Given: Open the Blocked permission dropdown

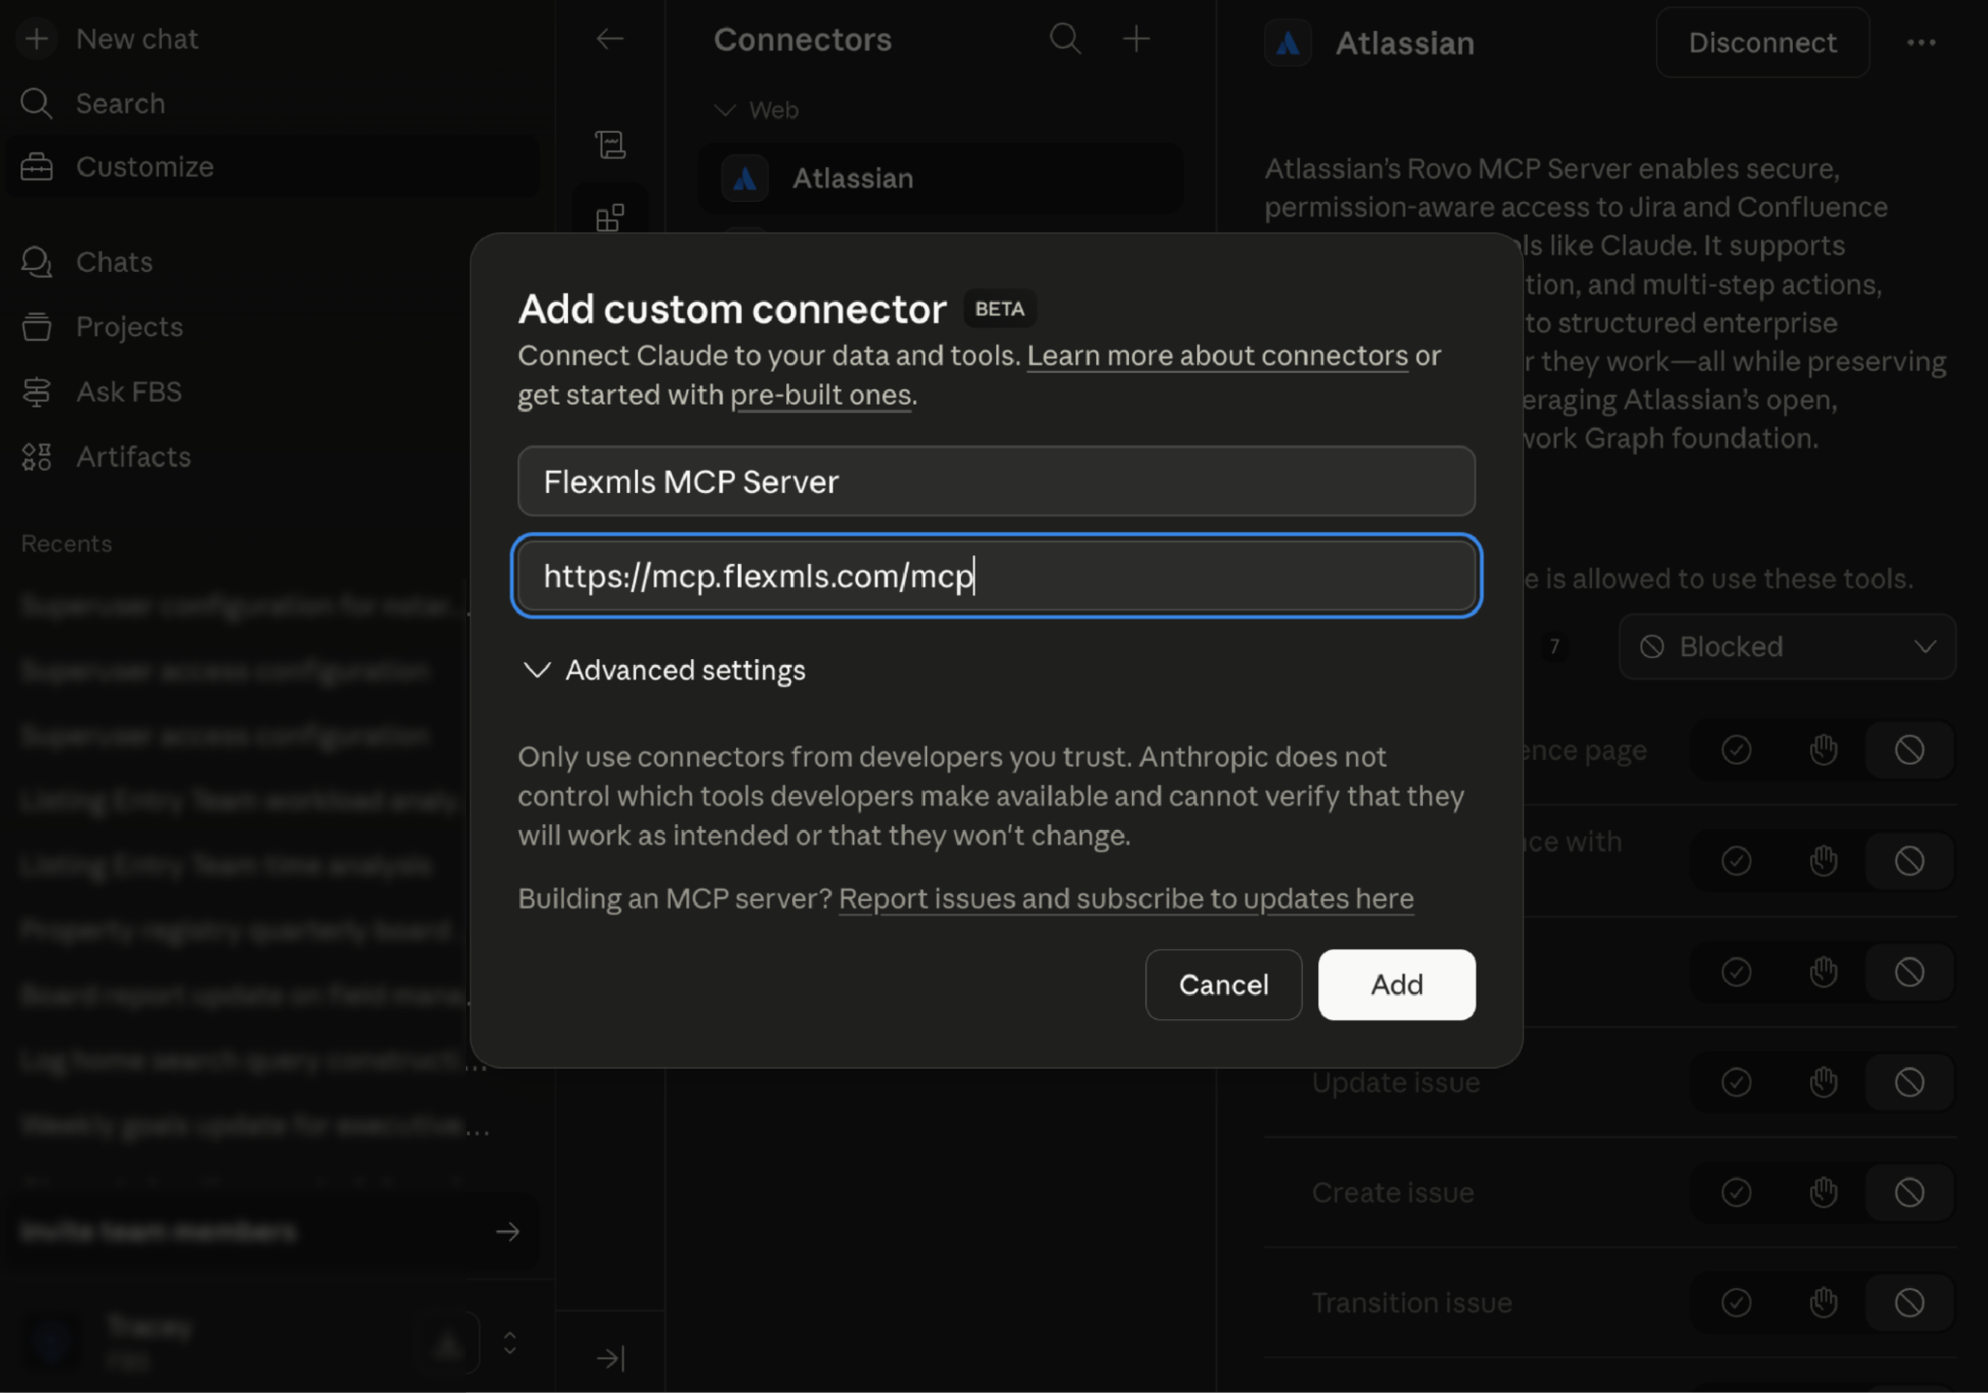Looking at the screenshot, I should (1787, 647).
